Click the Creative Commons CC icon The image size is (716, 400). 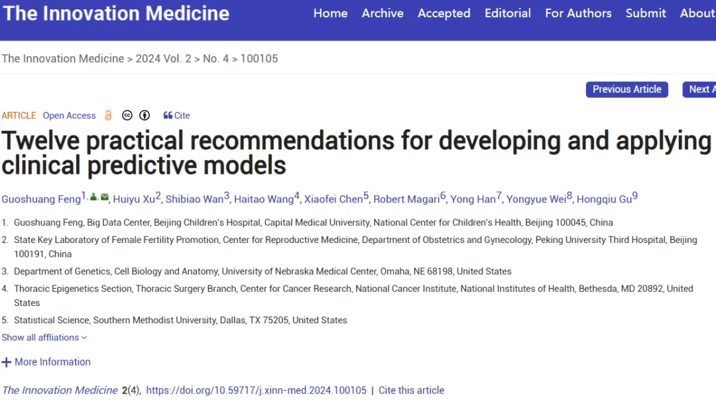click(x=127, y=115)
